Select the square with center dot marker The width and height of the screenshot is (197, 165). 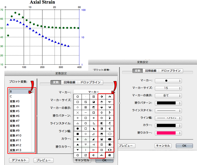86,118
